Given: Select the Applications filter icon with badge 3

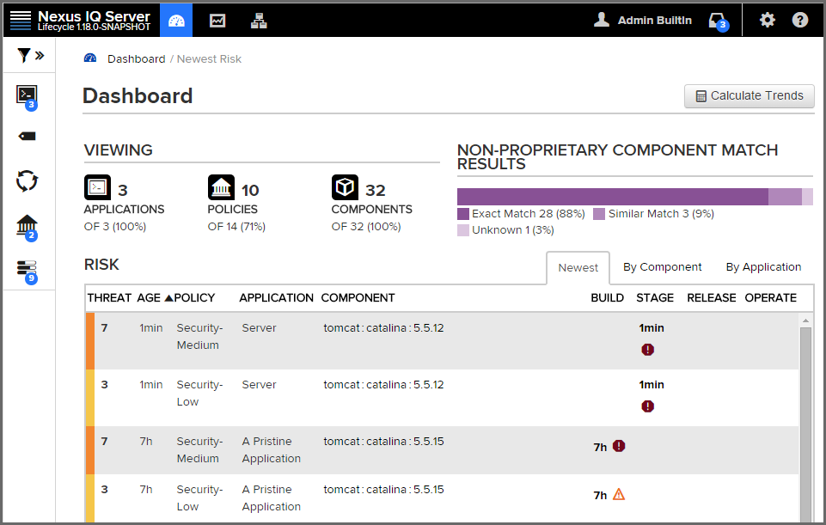Looking at the screenshot, I should pyautogui.click(x=27, y=97).
